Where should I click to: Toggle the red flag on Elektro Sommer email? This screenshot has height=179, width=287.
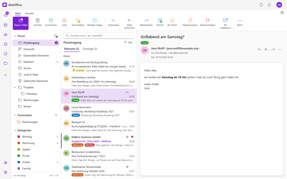pos(132,137)
